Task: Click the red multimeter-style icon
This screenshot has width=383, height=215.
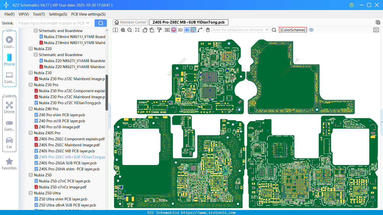Action: [x=174, y=30]
